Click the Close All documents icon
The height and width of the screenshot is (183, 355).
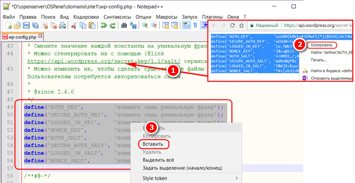(x=53, y=25)
